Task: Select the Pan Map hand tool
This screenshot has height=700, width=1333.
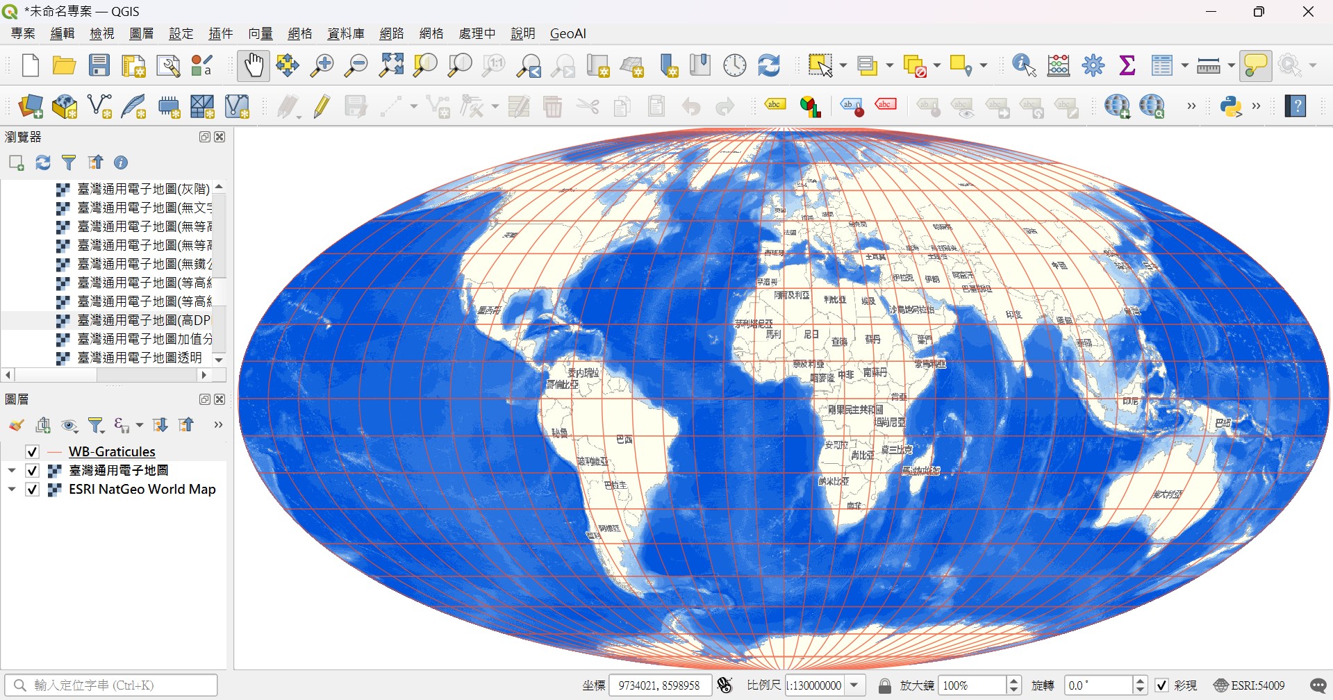Action: [x=254, y=66]
